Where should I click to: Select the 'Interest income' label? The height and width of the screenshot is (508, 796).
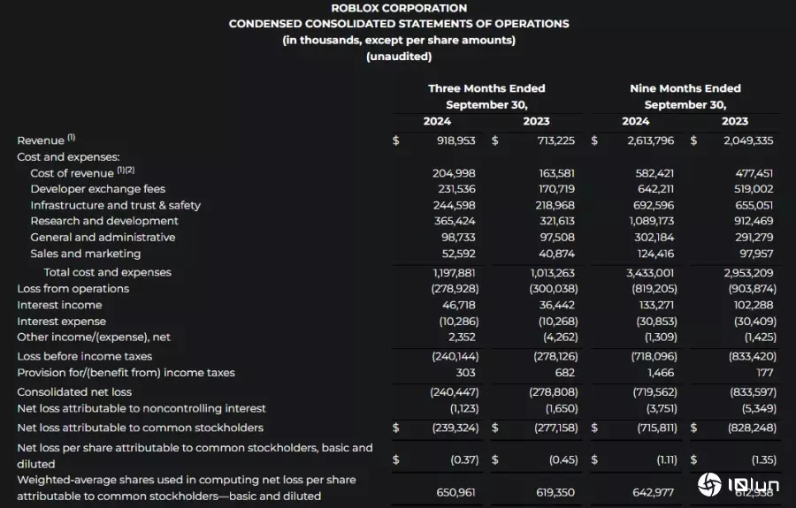click(59, 305)
